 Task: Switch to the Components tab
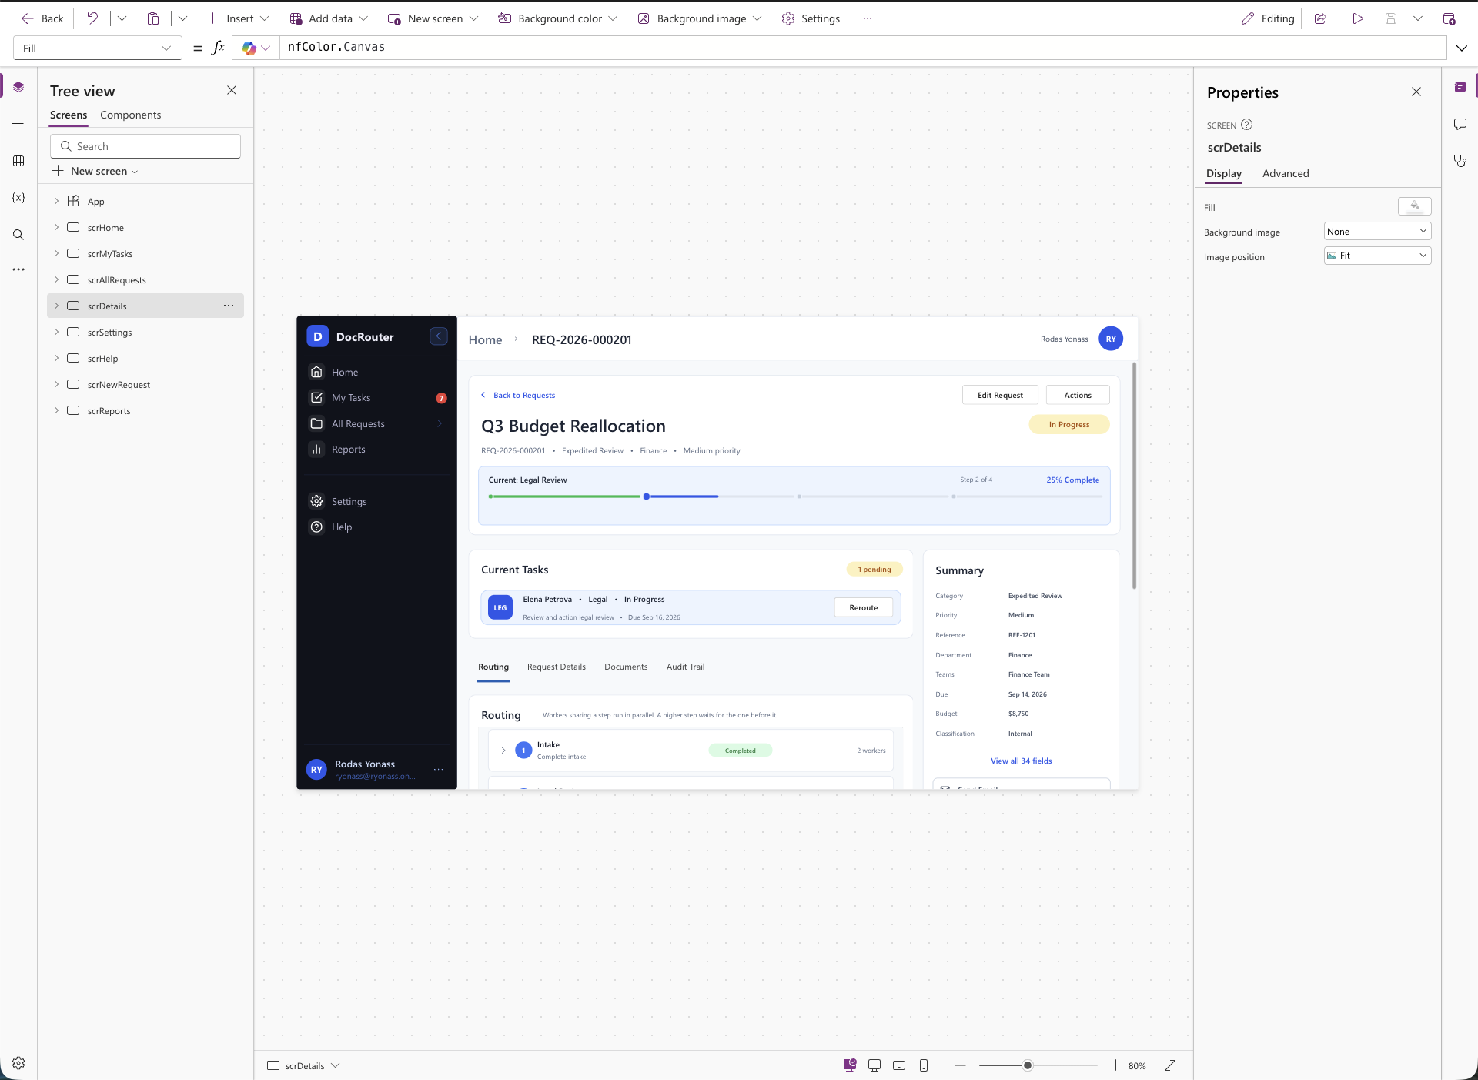[x=130, y=115]
